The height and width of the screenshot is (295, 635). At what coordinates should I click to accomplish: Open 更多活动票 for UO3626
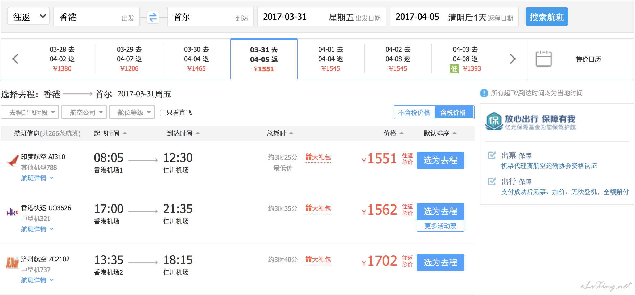pos(440,226)
